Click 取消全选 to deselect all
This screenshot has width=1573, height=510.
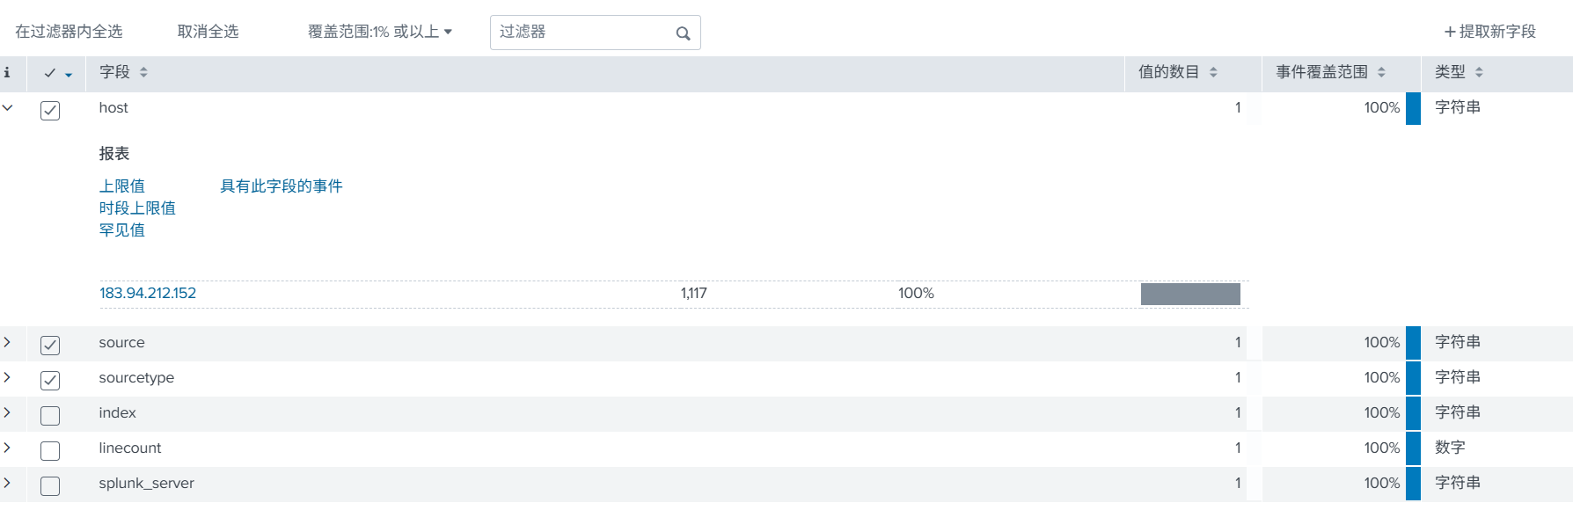pyautogui.click(x=208, y=32)
